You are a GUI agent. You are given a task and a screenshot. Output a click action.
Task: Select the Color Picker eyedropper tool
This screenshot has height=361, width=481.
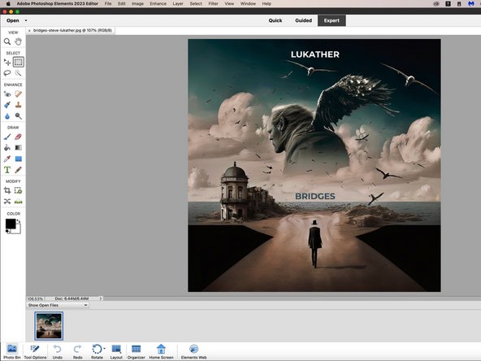pyautogui.click(x=7, y=159)
